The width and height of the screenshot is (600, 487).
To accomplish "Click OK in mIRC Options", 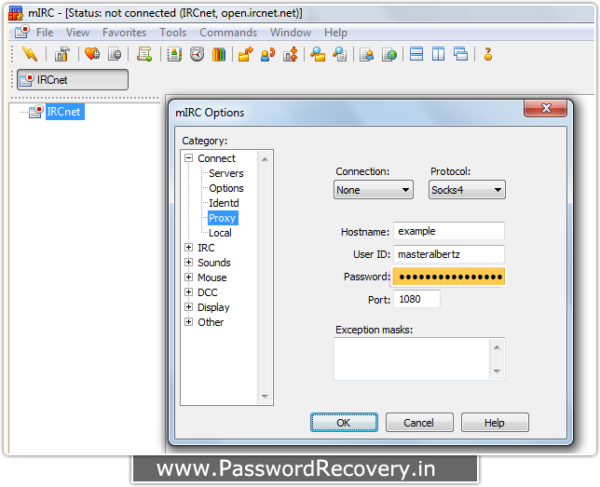I will pos(344,423).
